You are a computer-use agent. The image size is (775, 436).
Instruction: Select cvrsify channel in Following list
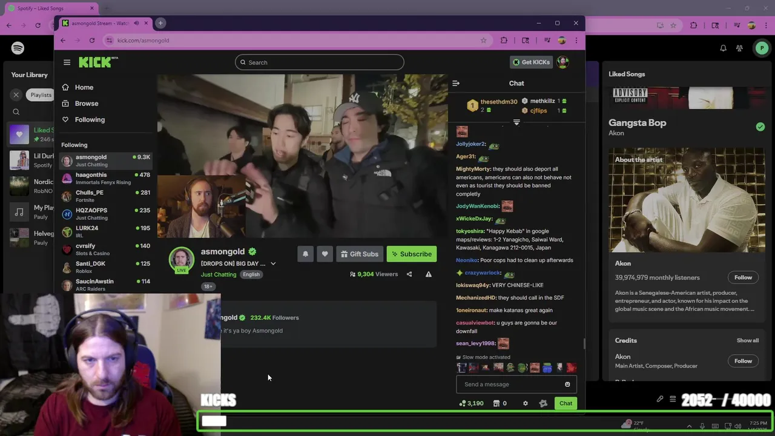tap(106, 249)
